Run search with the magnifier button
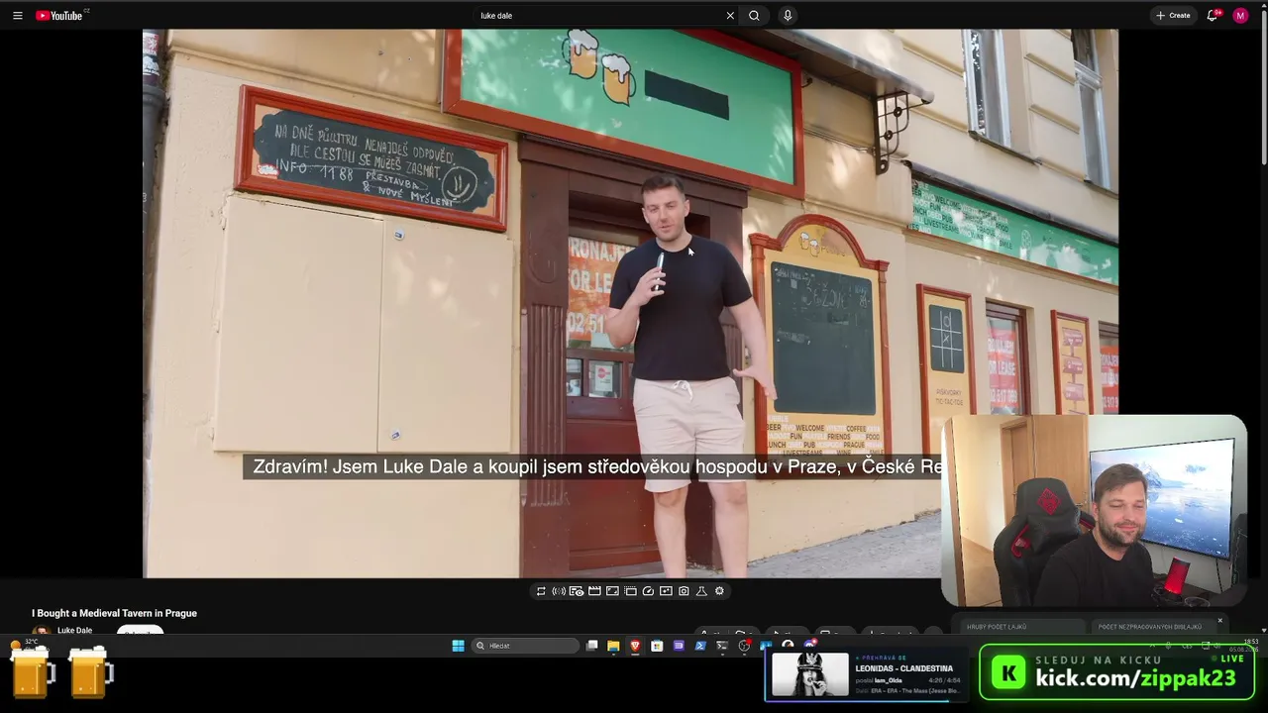 pos(754,16)
